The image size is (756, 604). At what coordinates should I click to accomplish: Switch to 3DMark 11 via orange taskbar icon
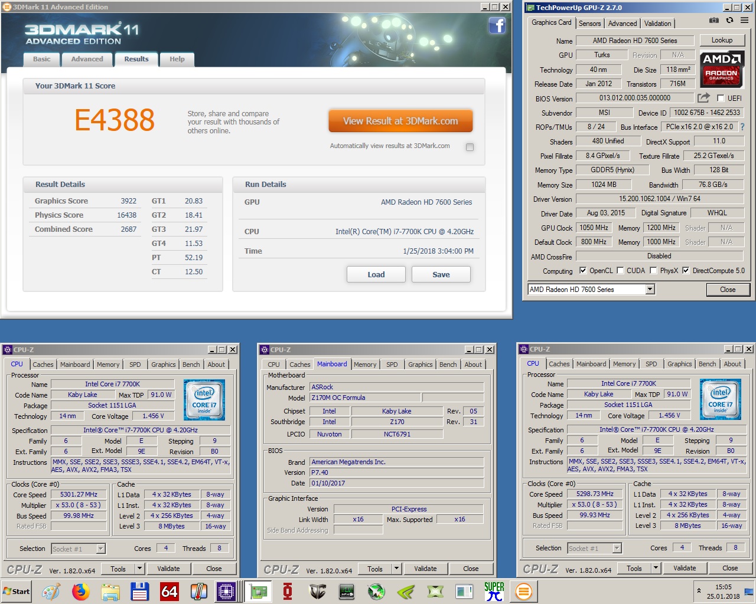[x=523, y=592]
